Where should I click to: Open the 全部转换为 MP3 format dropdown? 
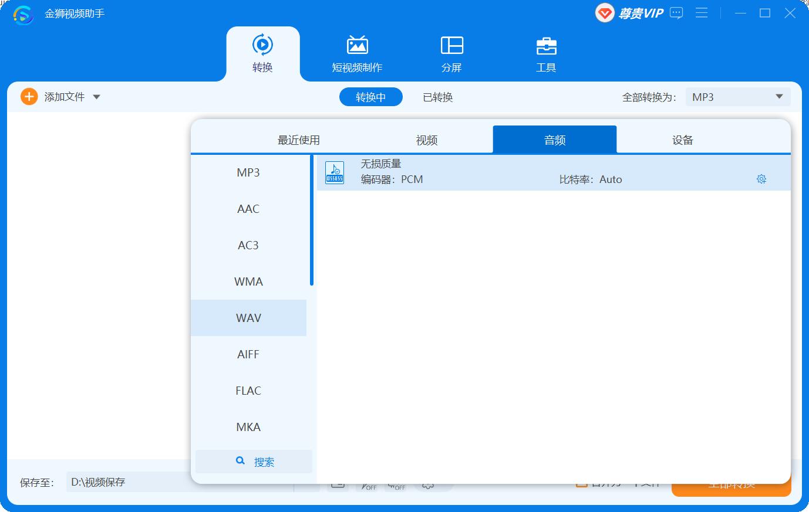(737, 97)
